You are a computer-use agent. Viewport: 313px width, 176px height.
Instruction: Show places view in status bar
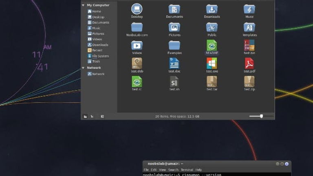point(85,117)
